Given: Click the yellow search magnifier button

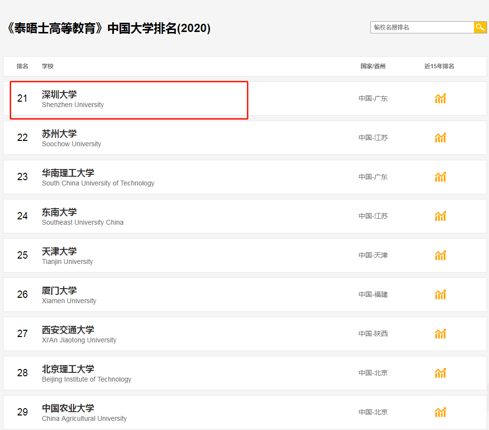Looking at the screenshot, I should [x=480, y=28].
